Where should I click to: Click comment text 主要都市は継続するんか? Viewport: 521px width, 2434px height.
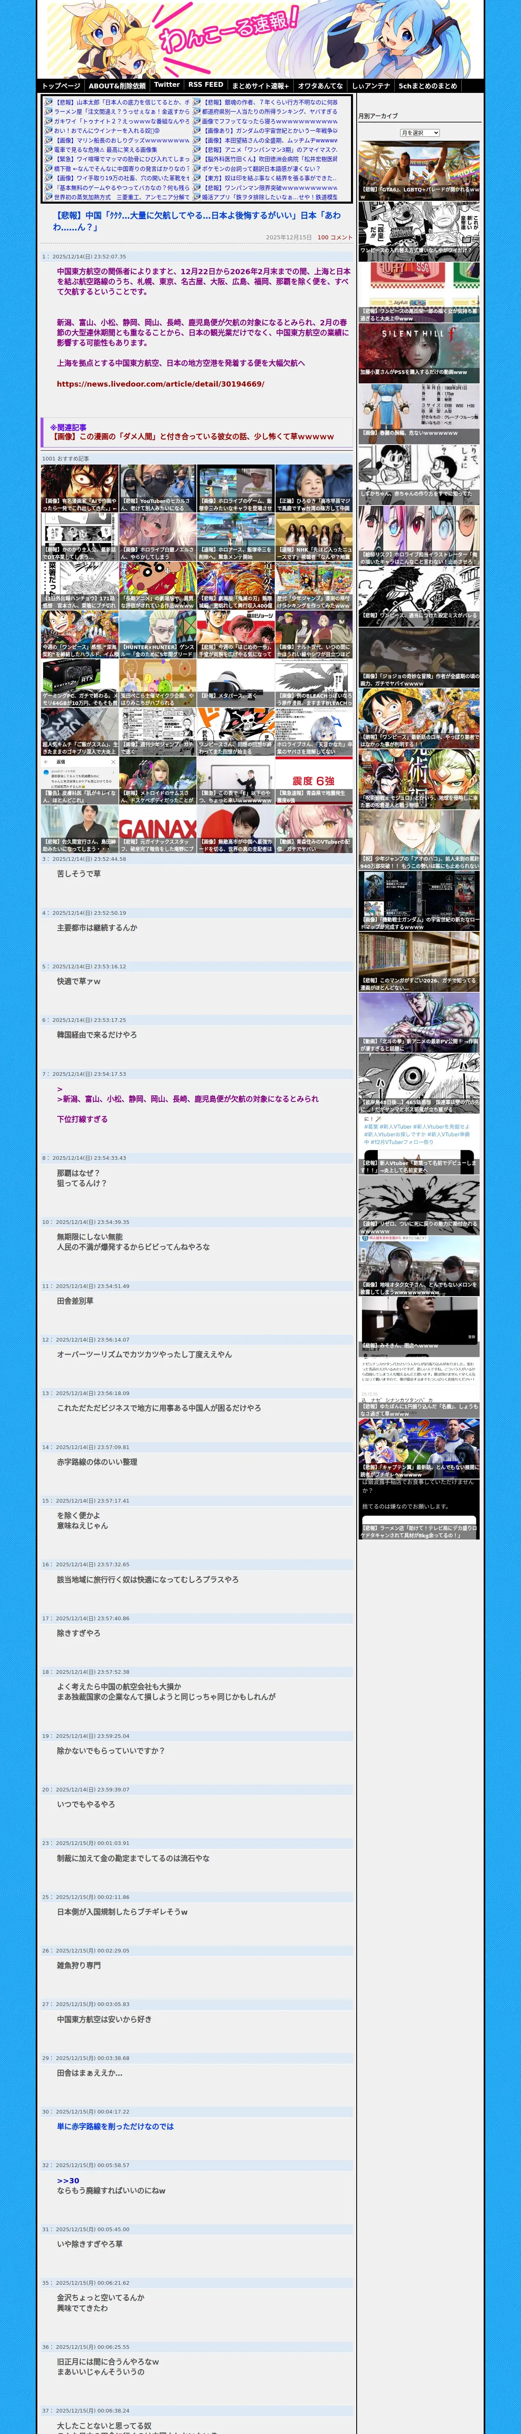(97, 928)
